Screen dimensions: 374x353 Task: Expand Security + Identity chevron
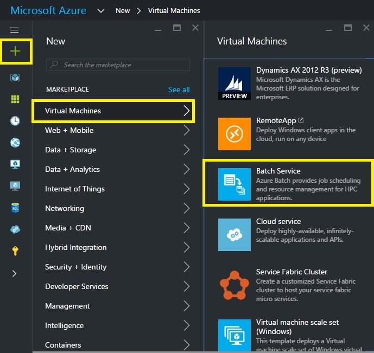(187, 267)
